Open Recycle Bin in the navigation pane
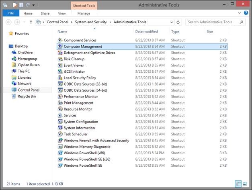Image resolution: width=252 pixels, height=190 pixels. tap(27, 96)
